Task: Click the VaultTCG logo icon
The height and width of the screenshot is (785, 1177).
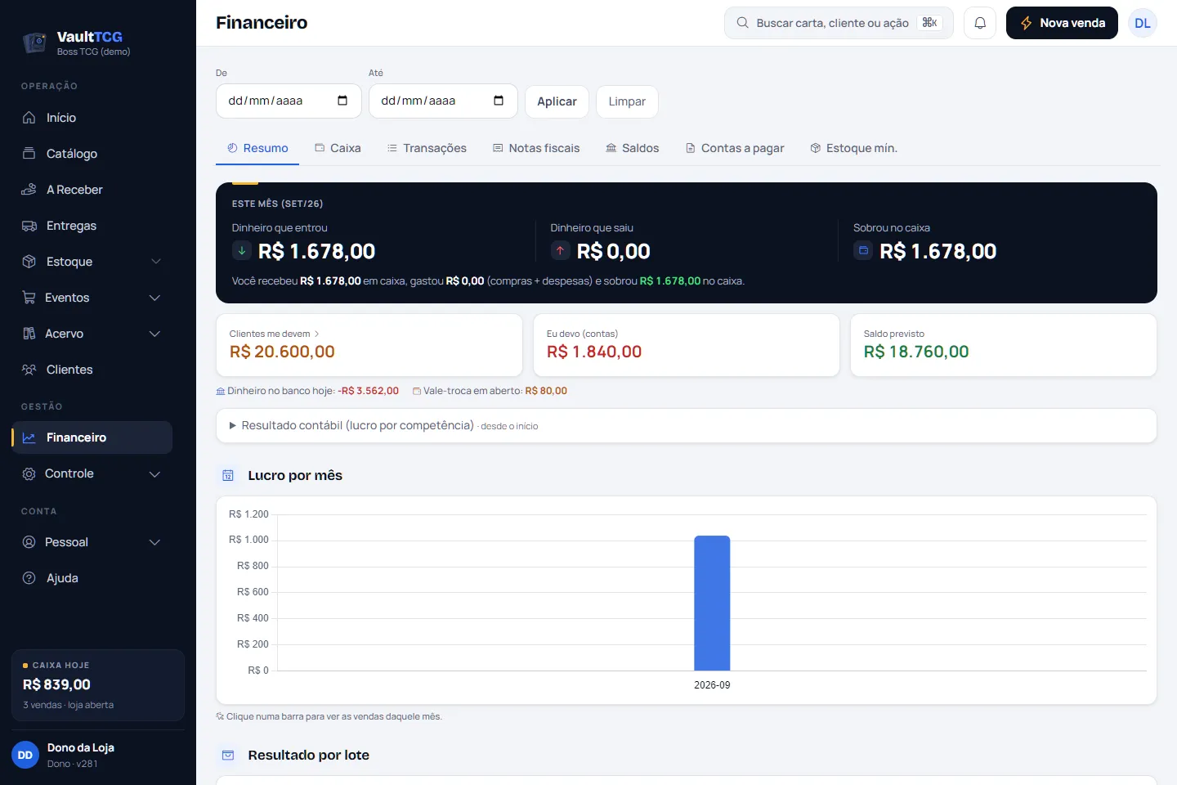Action: point(34,43)
